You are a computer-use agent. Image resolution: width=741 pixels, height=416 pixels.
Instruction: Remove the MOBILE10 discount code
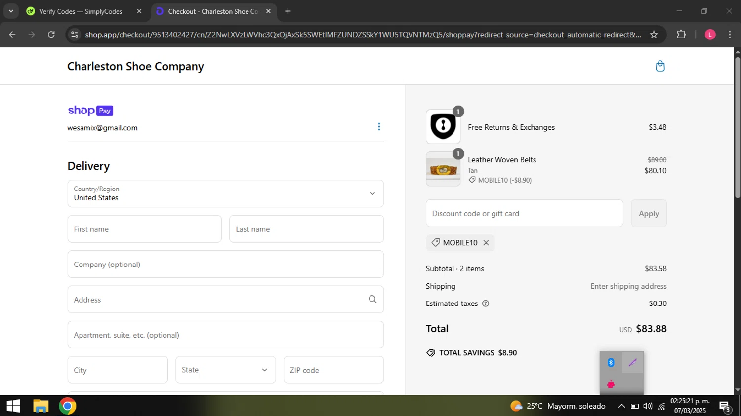486,243
